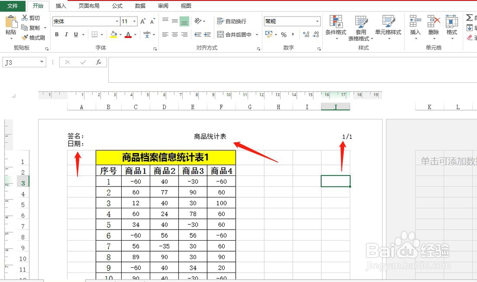Toggle underline formatting
The width and height of the screenshot is (477, 282).
pos(76,35)
